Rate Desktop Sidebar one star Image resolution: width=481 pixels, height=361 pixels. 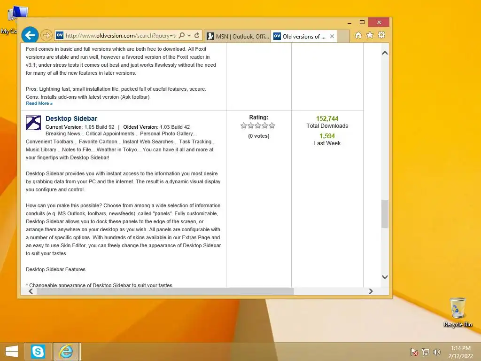244,126
